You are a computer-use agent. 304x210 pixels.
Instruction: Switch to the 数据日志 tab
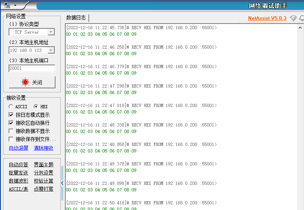[x=76, y=18]
